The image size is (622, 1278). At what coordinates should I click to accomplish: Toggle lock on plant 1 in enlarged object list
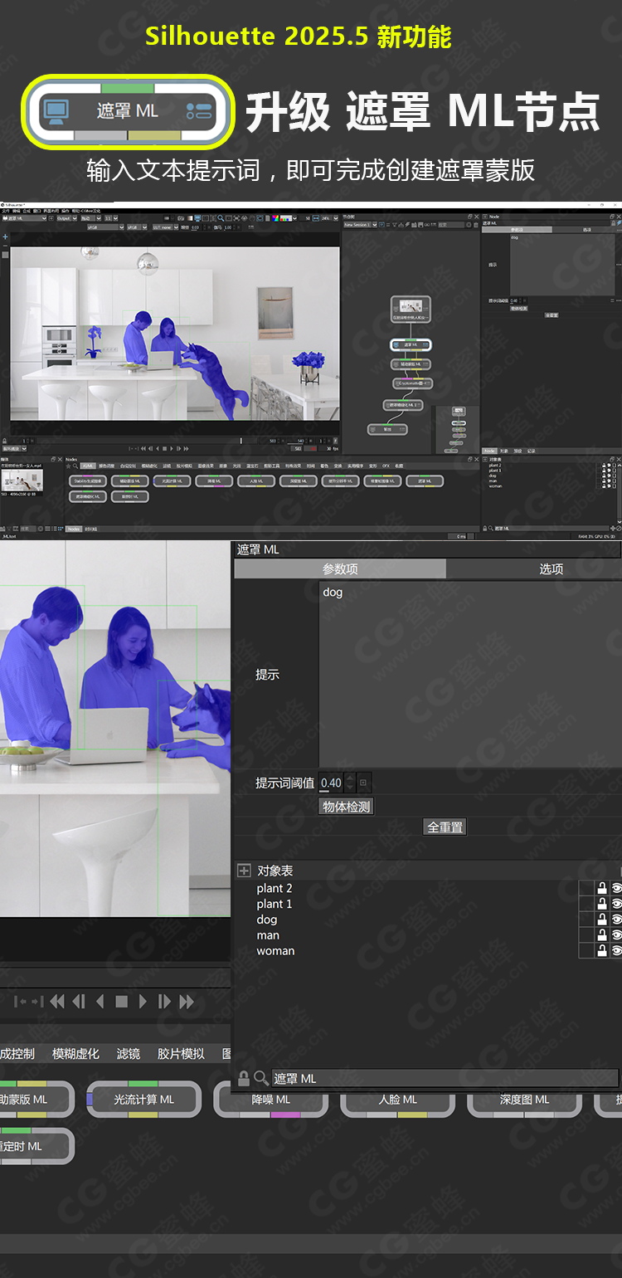pos(602,904)
